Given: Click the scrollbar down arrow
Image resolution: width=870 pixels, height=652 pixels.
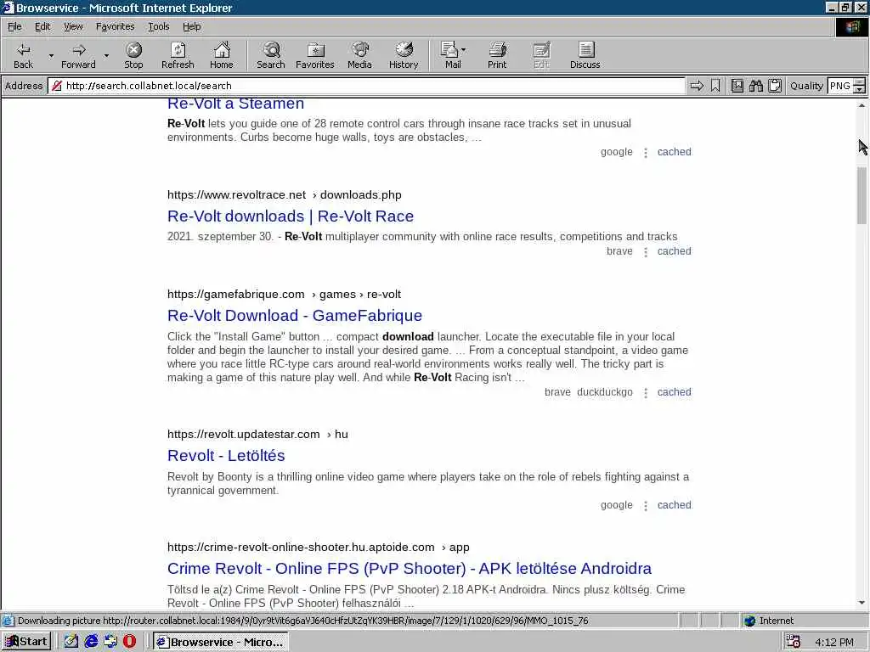Looking at the screenshot, I should pyautogui.click(x=862, y=603).
